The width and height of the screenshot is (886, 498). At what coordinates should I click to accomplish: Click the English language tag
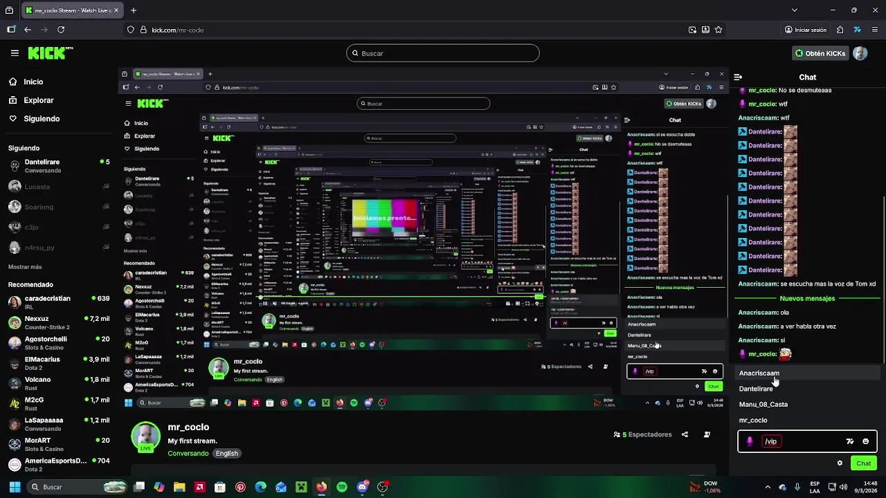point(226,454)
